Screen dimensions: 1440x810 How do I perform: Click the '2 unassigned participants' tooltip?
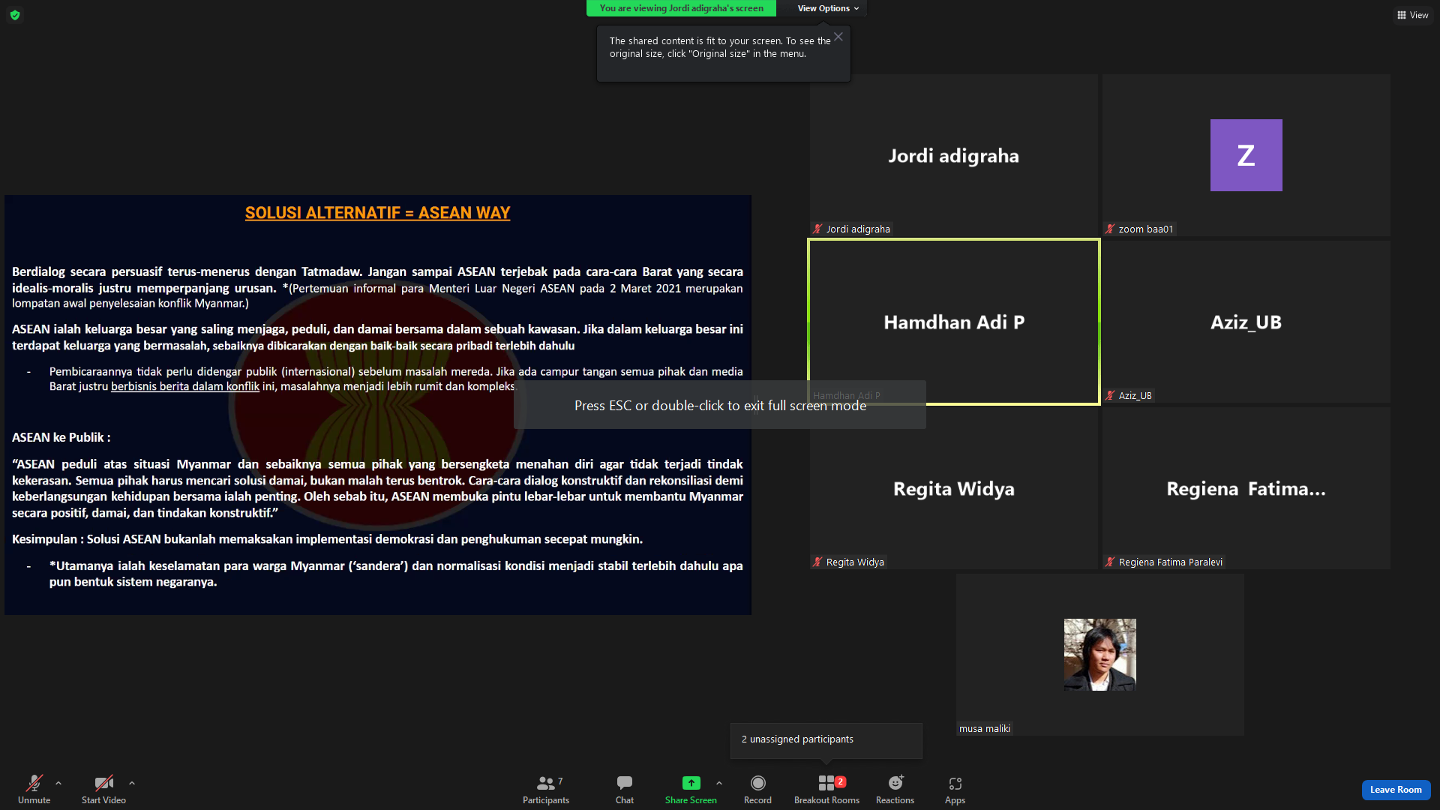[x=826, y=740]
